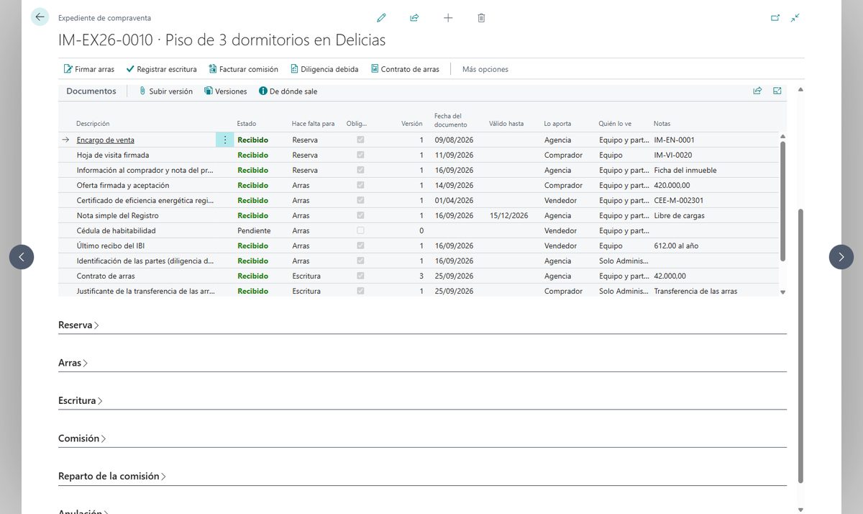Viewport: 863px width, 514px height.
Task: Click Firmar arras action
Action: tap(89, 69)
